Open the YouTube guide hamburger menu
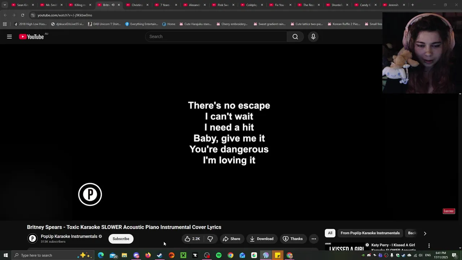Screen dimensions: 462x260 pyautogui.click(x=9, y=36)
